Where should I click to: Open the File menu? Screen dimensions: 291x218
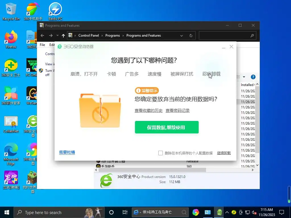[x=42, y=45]
